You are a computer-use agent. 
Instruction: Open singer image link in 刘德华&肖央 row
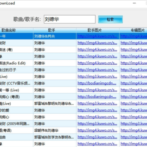97,36
